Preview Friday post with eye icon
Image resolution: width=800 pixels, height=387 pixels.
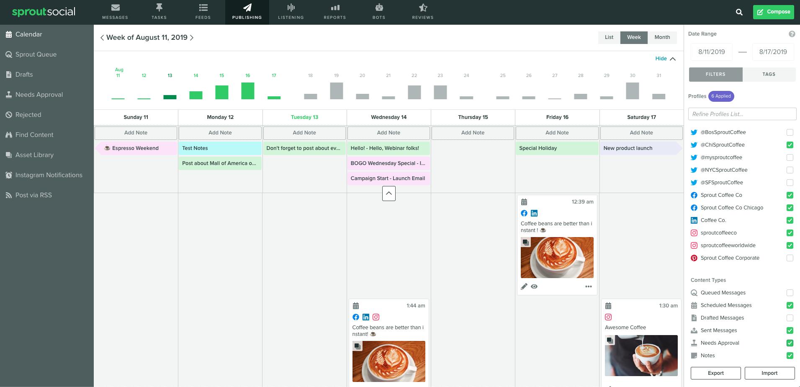point(534,286)
